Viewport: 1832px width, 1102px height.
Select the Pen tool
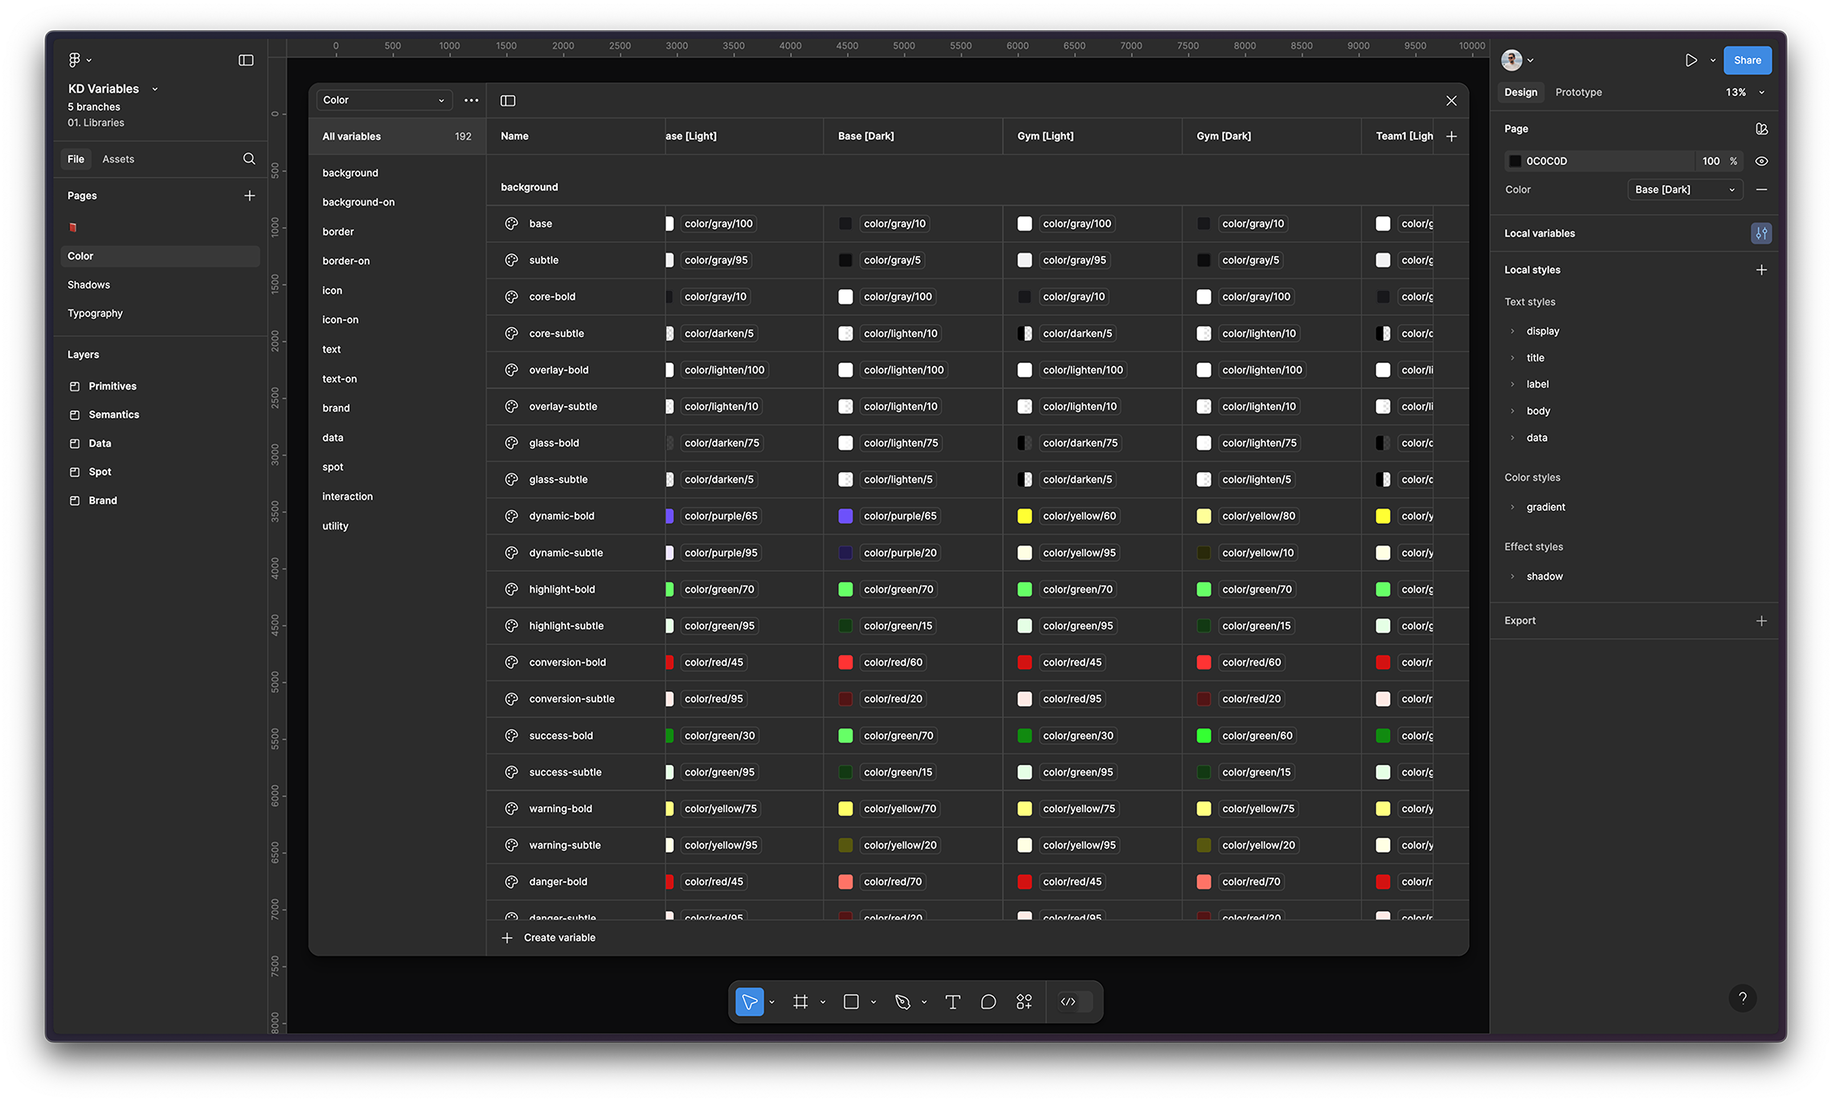(x=903, y=1002)
